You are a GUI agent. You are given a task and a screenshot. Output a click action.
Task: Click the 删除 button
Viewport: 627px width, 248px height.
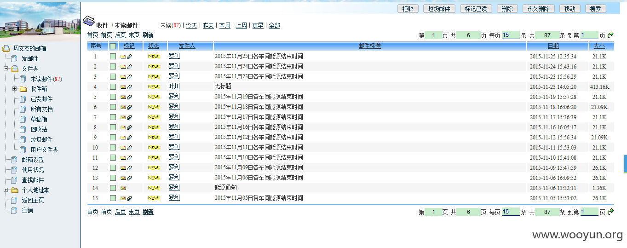[507, 9]
